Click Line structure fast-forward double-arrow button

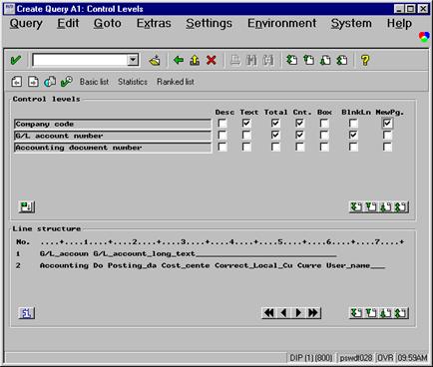click(313, 313)
